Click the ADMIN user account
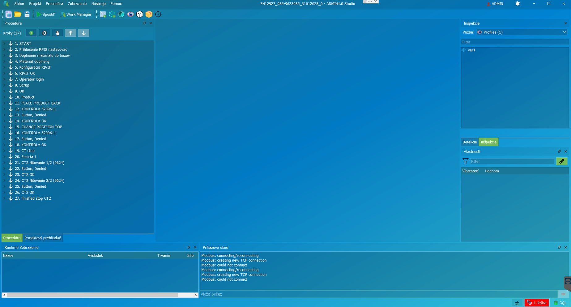Screen dimensions: 571x307 click(495, 4)
